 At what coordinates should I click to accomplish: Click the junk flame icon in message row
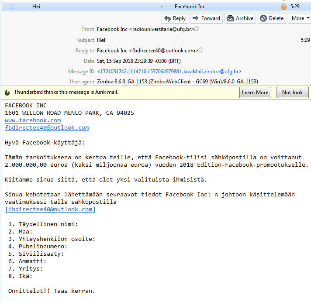pos(284,7)
